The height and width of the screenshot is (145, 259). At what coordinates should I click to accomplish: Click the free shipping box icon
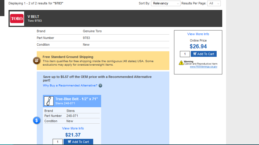pos(37,61)
